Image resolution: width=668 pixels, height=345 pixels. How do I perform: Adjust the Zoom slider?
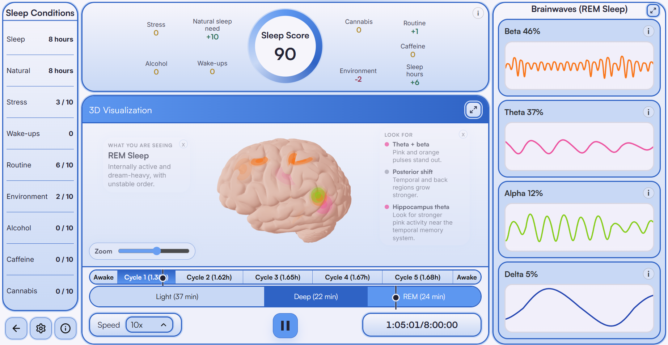pyautogui.click(x=154, y=251)
